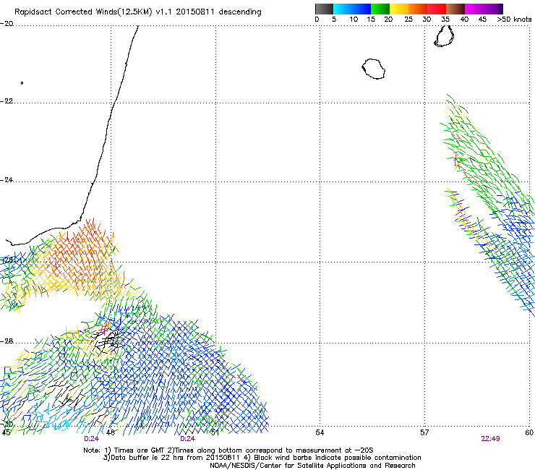Click the Mauritius island outline near longitude 57.5
Screen dimensions: 535x470
[x=444, y=36]
